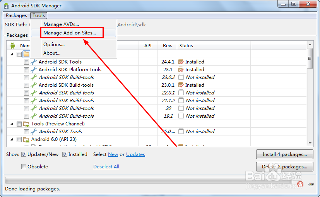Click the Android SDK Manager title icon
Image resolution: width=320 pixels, height=197 pixels.
click(6, 6)
